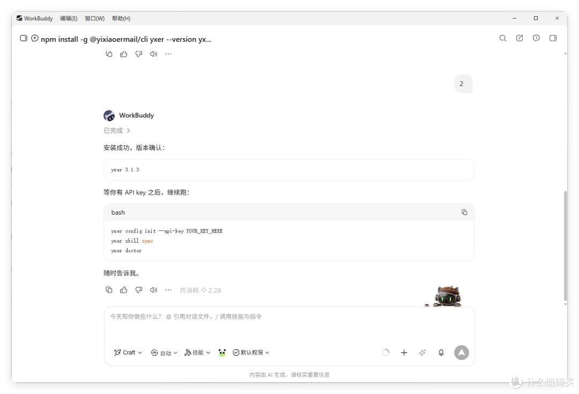Open the 帮助(H) menu
This screenshot has height=394, width=579.
pos(121,18)
